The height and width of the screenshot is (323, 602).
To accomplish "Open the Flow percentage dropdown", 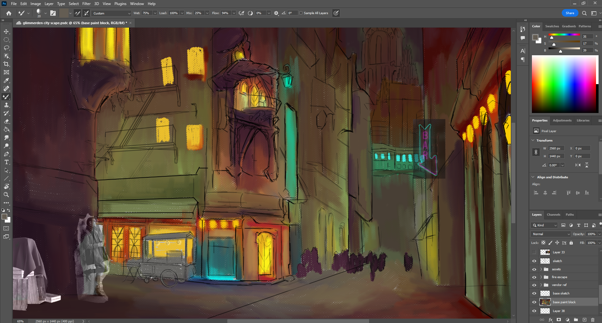I will pyautogui.click(x=234, y=13).
